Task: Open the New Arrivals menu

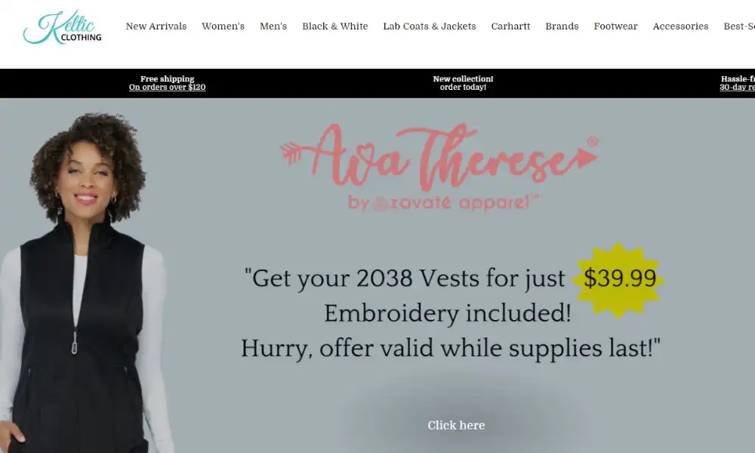Action: click(156, 26)
